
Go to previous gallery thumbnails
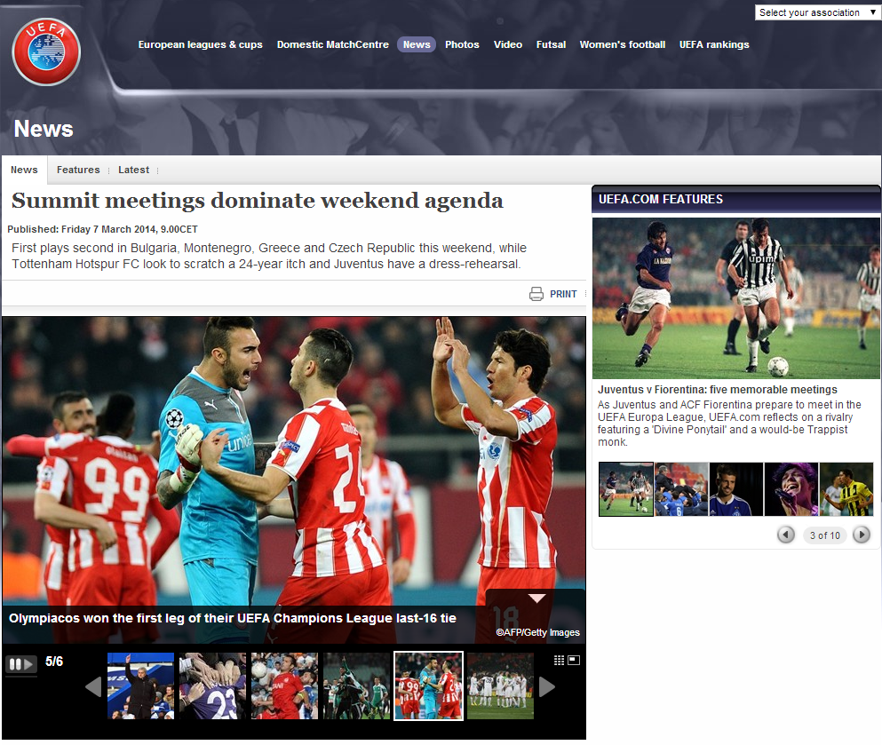tap(93, 686)
